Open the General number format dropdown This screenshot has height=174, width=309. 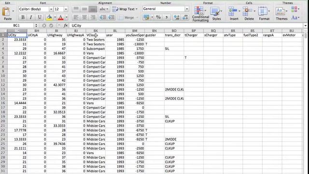187,9
